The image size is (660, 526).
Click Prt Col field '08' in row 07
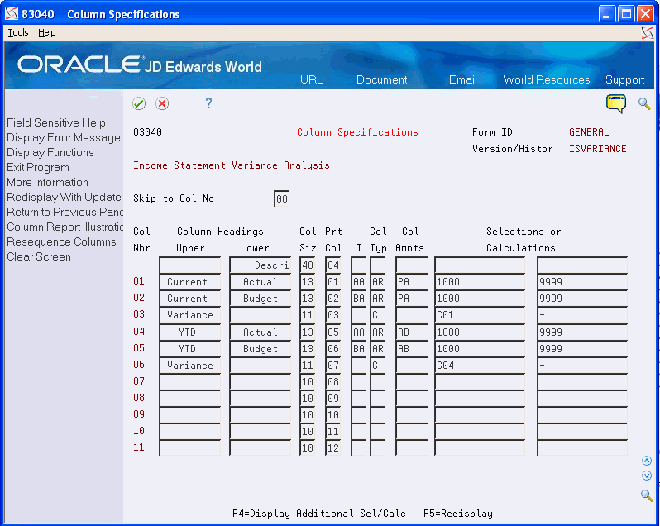coord(333,381)
